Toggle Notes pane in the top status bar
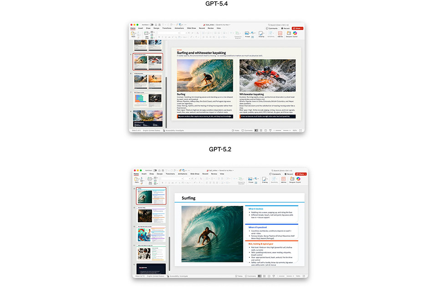This screenshot has height=291, width=437. (235, 130)
